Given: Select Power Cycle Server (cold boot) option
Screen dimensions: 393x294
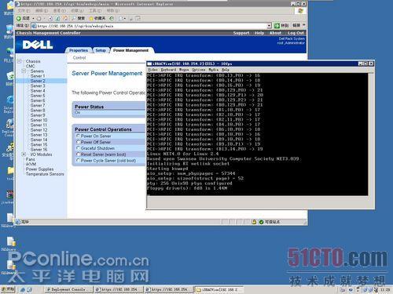Looking at the screenshot, I should (78, 160).
